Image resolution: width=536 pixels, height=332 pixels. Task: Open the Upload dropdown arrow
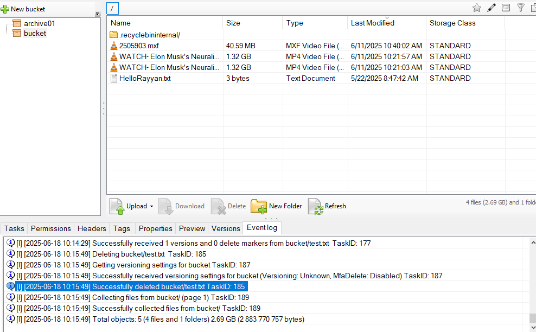(151, 206)
